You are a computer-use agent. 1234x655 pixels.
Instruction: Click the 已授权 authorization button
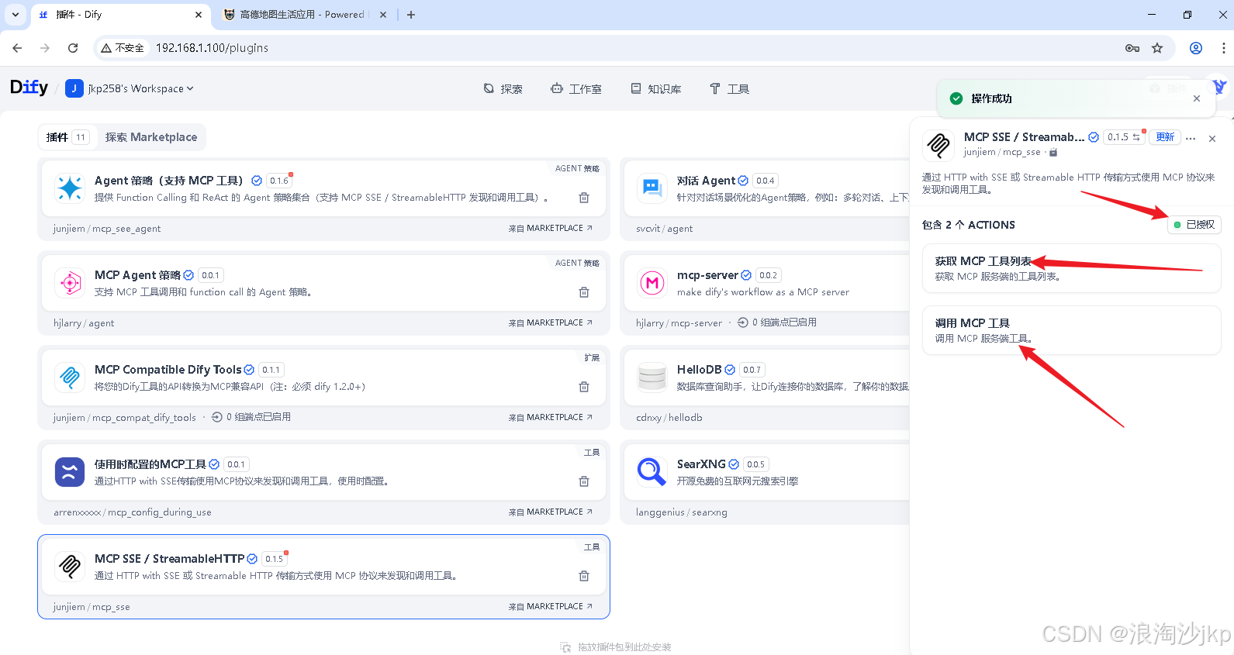tap(1194, 225)
